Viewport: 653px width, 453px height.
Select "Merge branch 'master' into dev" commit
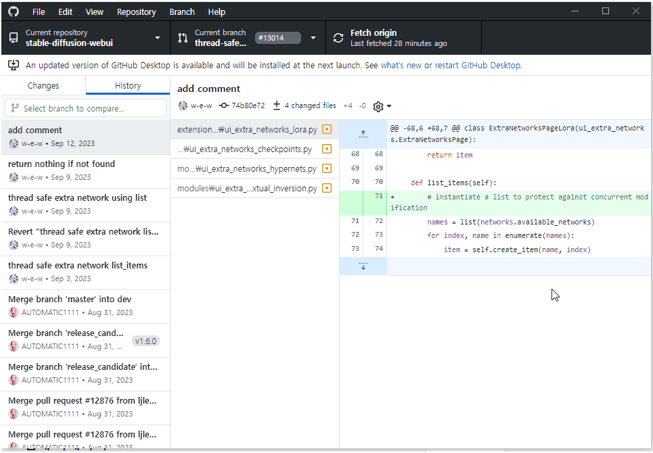[85, 306]
